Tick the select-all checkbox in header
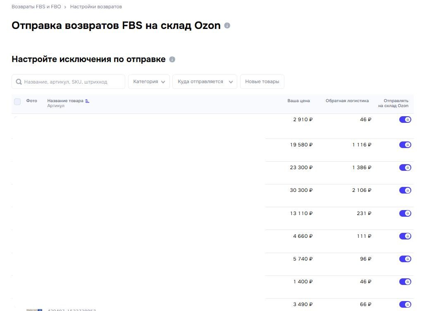The height and width of the screenshot is (311, 434). pos(17,102)
